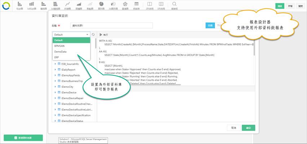
Task: Focus the 名稱 name input field
Action: [111, 26]
